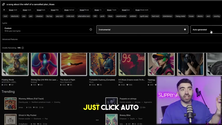
Task: Select the 'ambient' genre chip
Action: pyautogui.click(x=133, y=16)
